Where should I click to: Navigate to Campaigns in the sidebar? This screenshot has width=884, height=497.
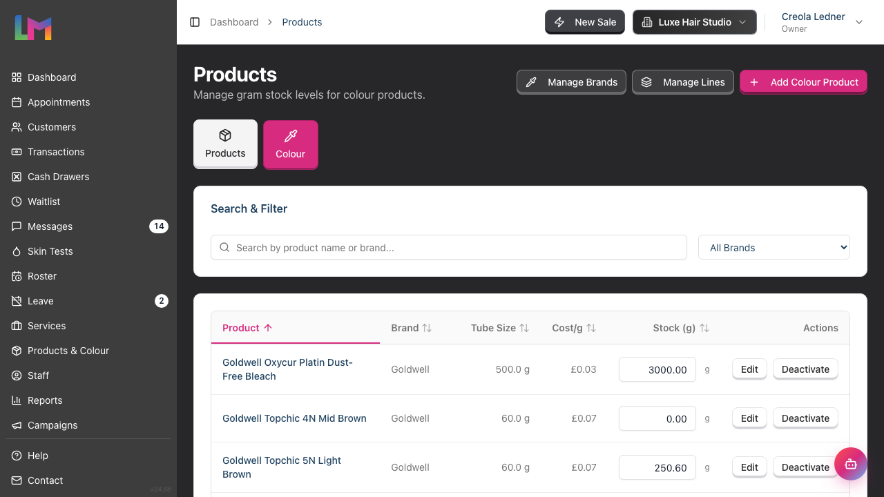[x=88, y=425]
